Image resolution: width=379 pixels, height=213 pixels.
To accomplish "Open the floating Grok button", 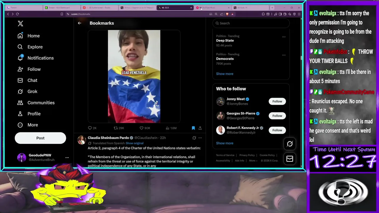I will pos(290,144).
